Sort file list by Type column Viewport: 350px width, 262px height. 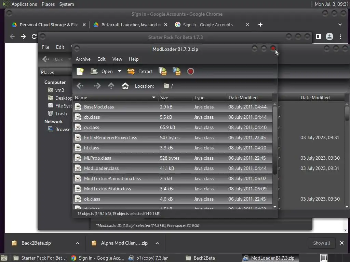tap(210, 98)
